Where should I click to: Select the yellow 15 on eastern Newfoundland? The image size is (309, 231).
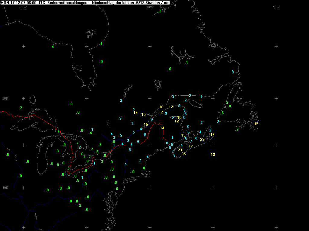[256, 124]
